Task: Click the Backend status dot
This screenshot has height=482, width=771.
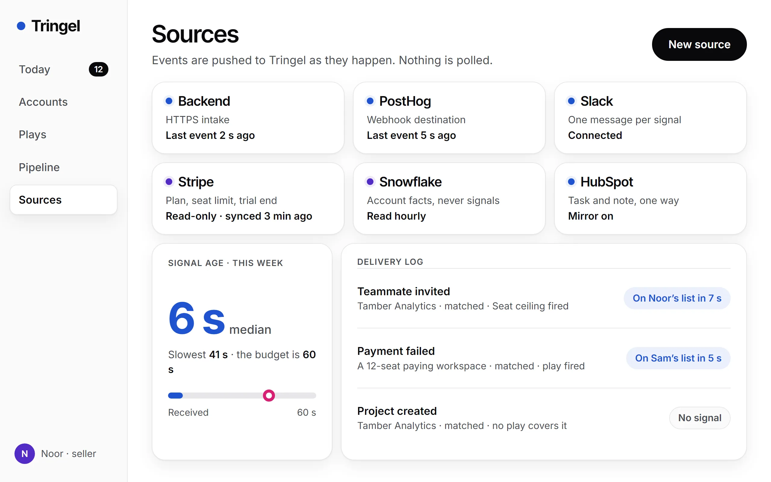Action: (x=169, y=101)
